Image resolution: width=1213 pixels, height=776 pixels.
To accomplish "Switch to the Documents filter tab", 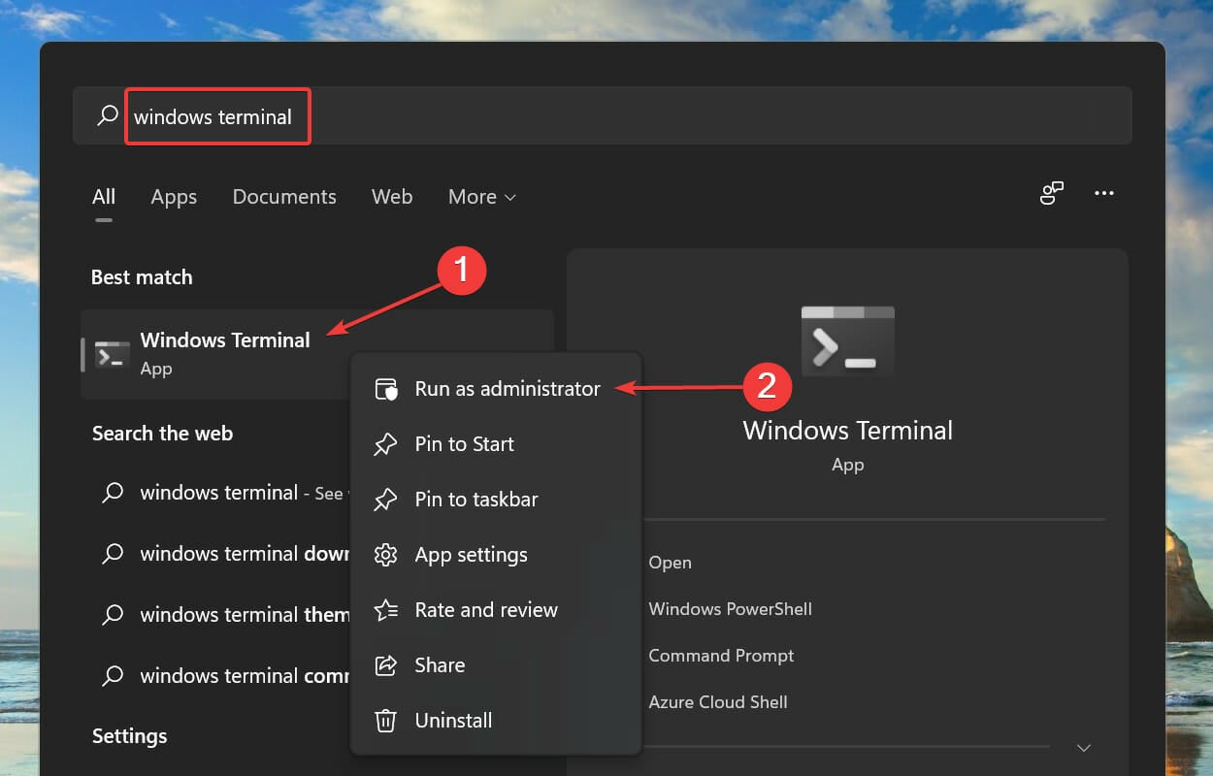I will (284, 197).
